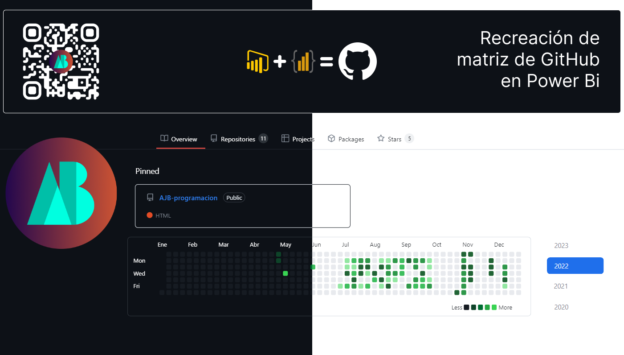Click the Packages cube icon
Viewport: 624px width, 355px height.
click(x=331, y=139)
